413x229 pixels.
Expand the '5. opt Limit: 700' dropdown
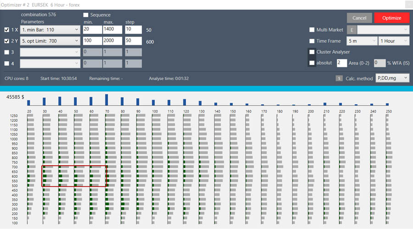point(50,41)
